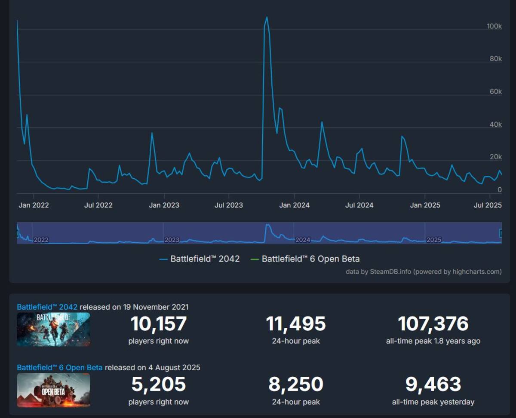Click the Jan 2025 x-axis label
Screen dimensions: 516x418
point(425,205)
